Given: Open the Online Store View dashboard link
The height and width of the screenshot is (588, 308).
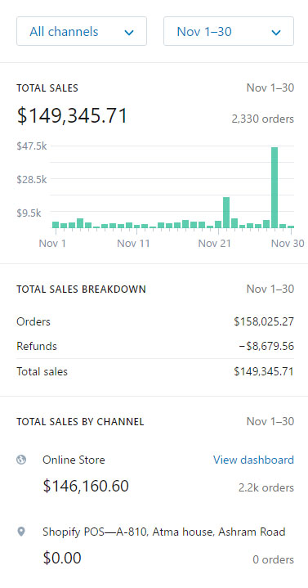Looking at the screenshot, I should click(x=253, y=460).
